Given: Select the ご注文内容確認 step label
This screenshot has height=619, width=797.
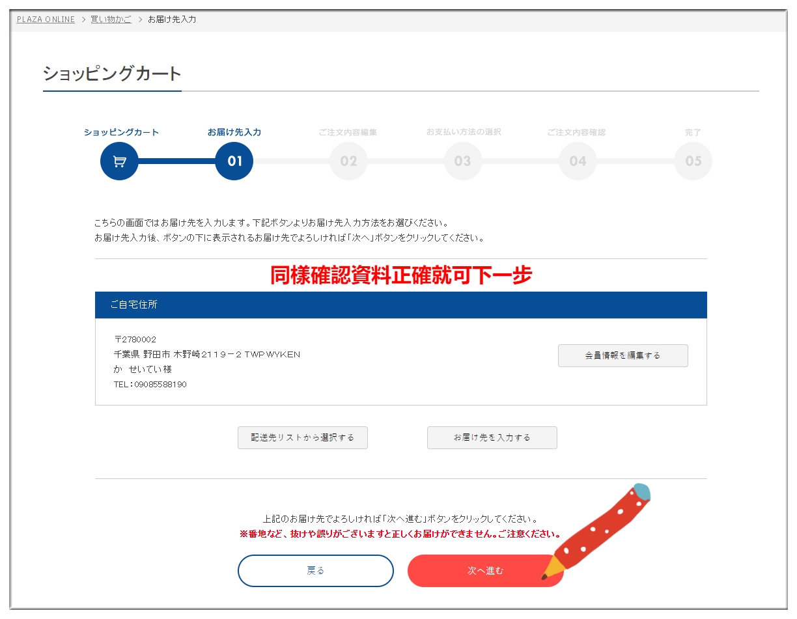Looking at the screenshot, I should click(x=576, y=132).
